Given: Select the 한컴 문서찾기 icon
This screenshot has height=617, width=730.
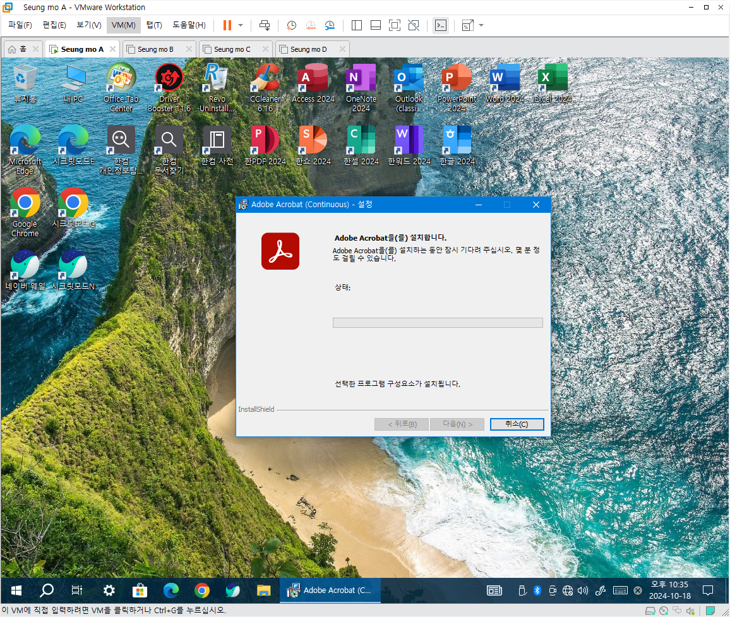Looking at the screenshot, I should point(169,150).
